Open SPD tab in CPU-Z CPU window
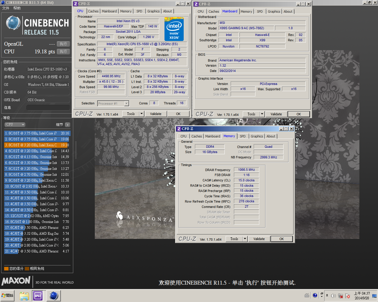378x302 pixels. click(139, 11)
